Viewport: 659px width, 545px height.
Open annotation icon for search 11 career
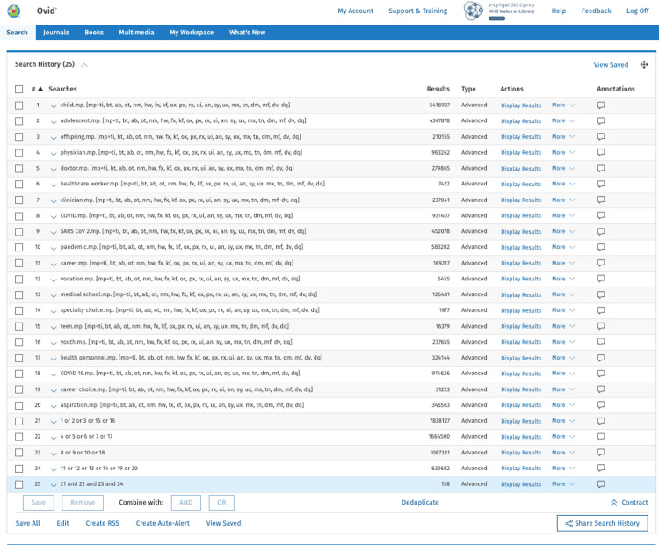pyautogui.click(x=601, y=263)
